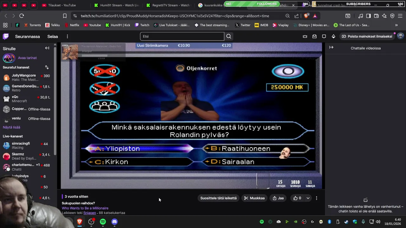The image size is (406, 228).
Task: Sort followed channels with the arrows icon
Action: 47,67
